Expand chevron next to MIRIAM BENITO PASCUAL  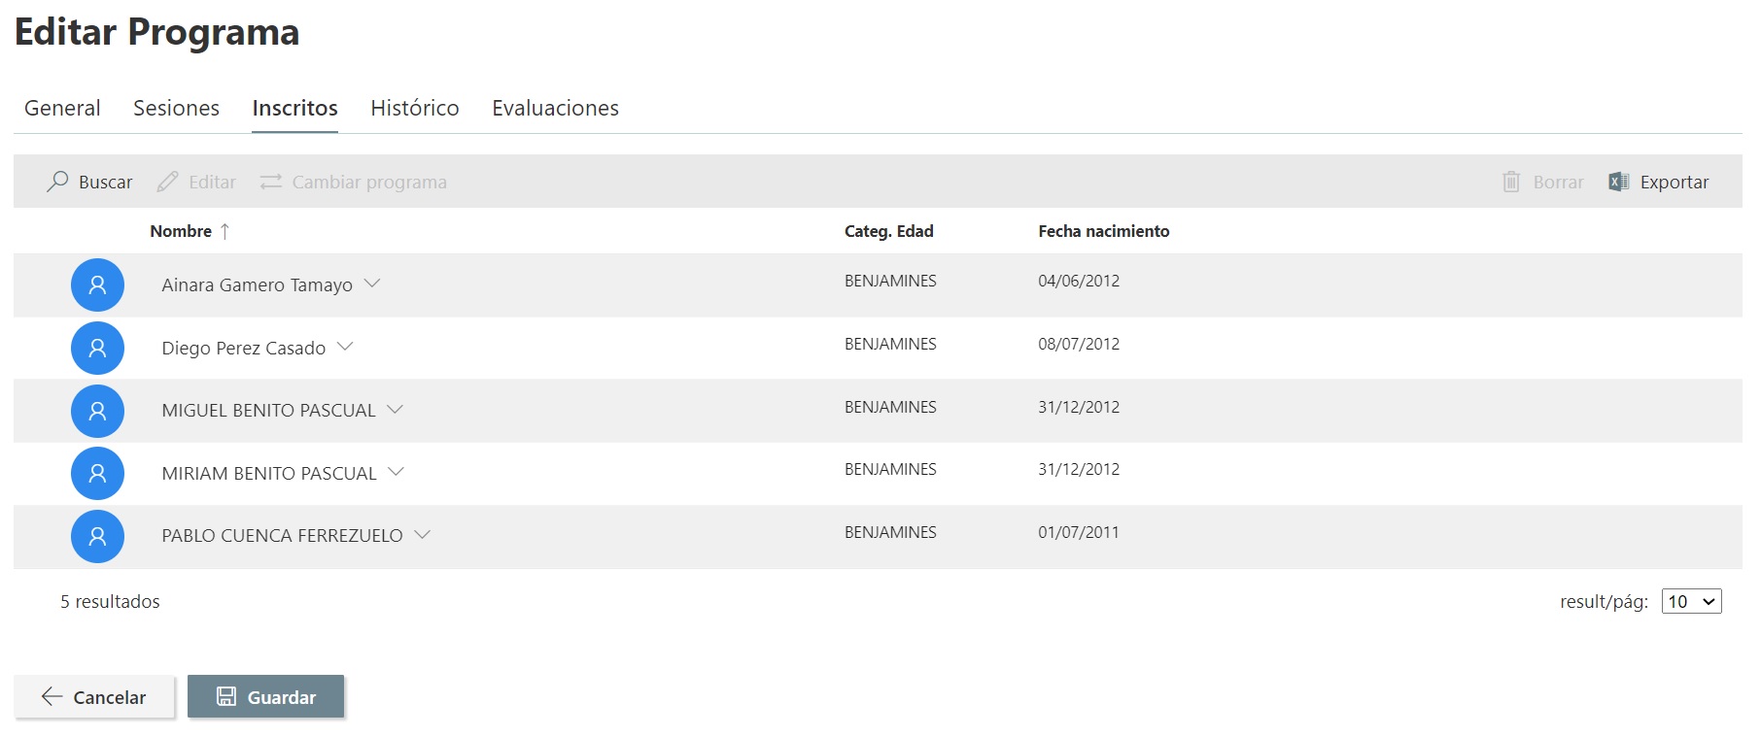pos(396,472)
